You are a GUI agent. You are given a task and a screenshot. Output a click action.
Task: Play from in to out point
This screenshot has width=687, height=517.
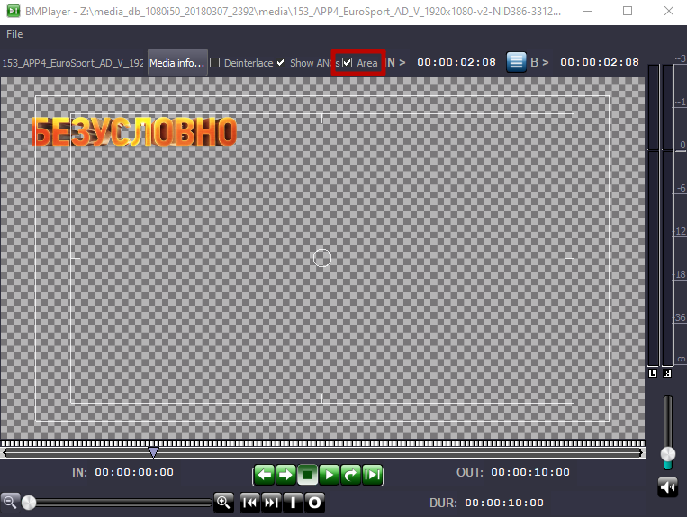(x=373, y=475)
